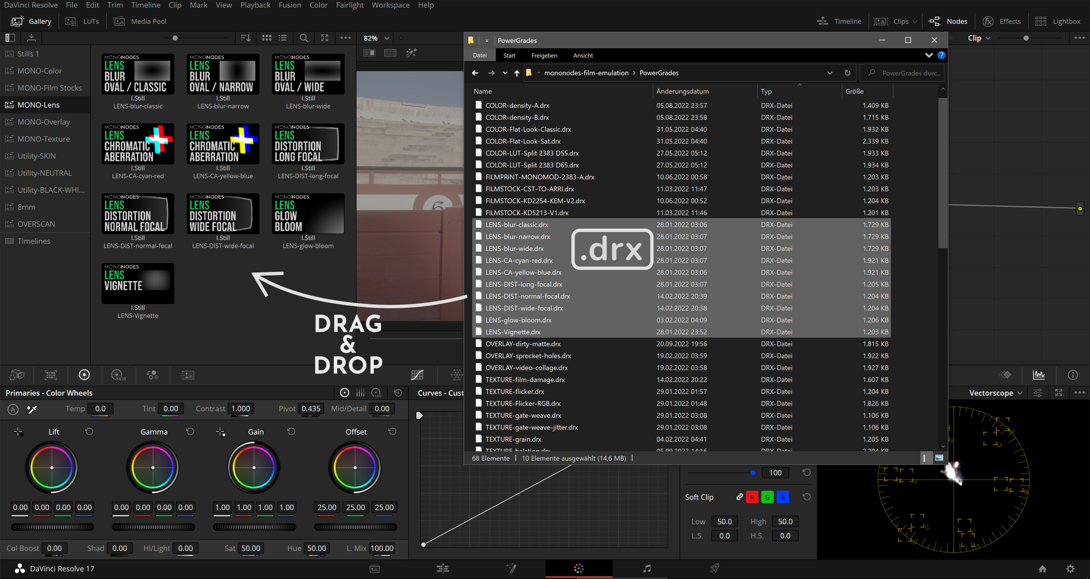The height and width of the screenshot is (579, 1090).
Task: Open the Effects library
Action: (x=1001, y=21)
